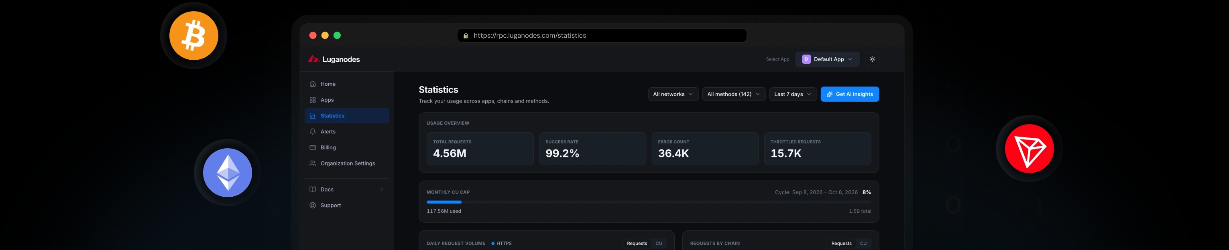The height and width of the screenshot is (250, 1229).
Task: Open the Docs link
Action: click(x=347, y=190)
